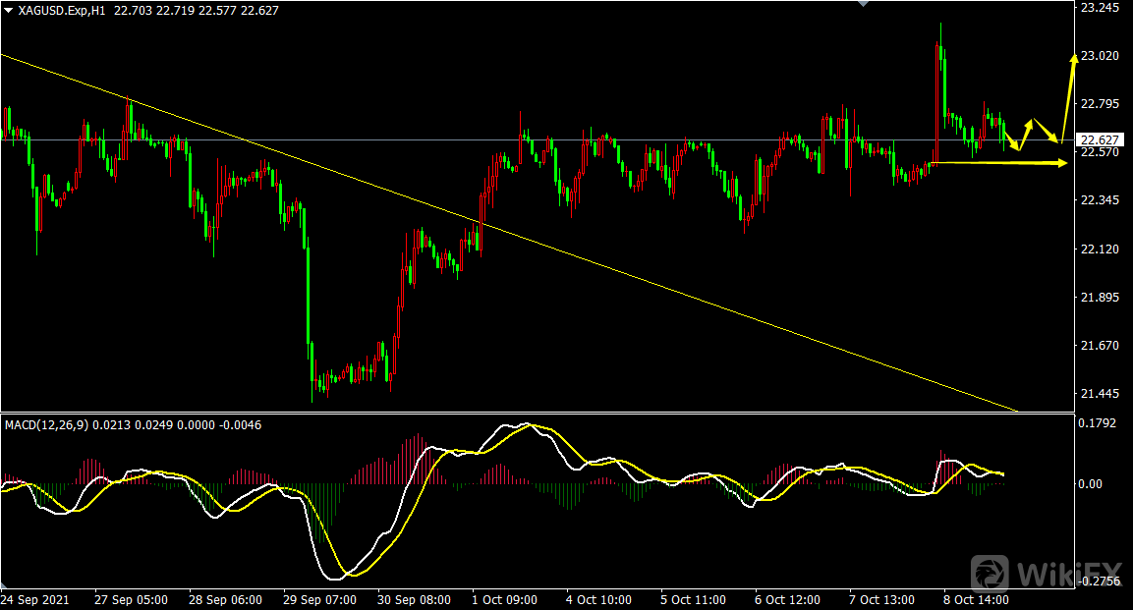Click the 0.1792 MACD scale value
The width and height of the screenshot is (1133, 610).
[1100, 424]
